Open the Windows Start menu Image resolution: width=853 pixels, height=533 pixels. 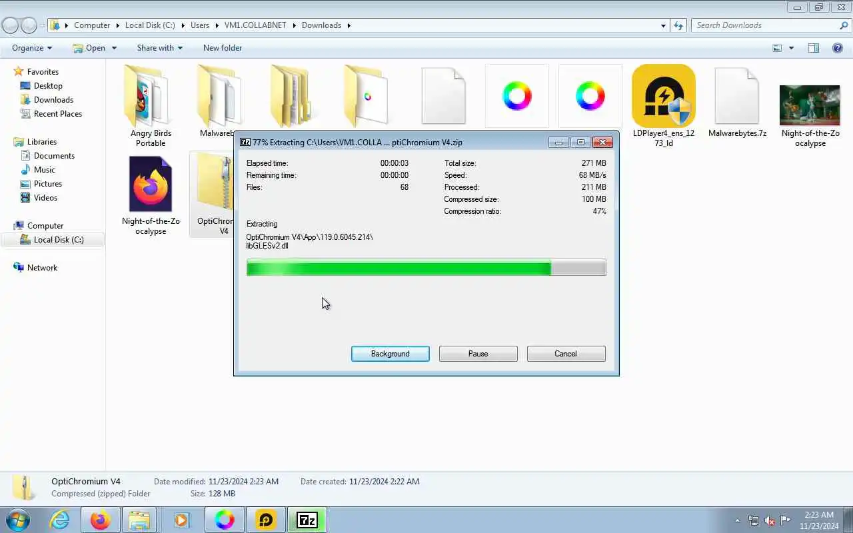18,520
